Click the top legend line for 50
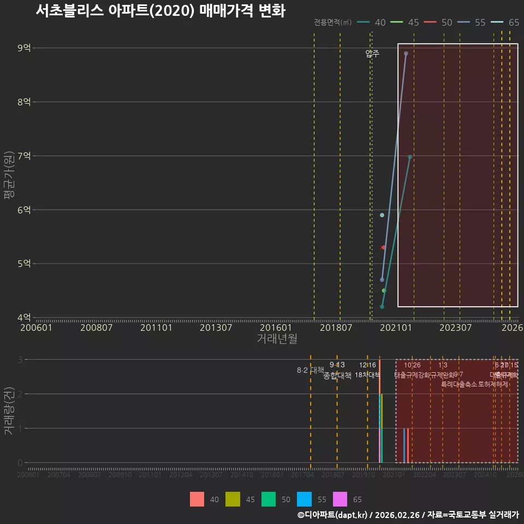Image resolution: width=524 pixels, height=524 pixels. pos(430,22)
